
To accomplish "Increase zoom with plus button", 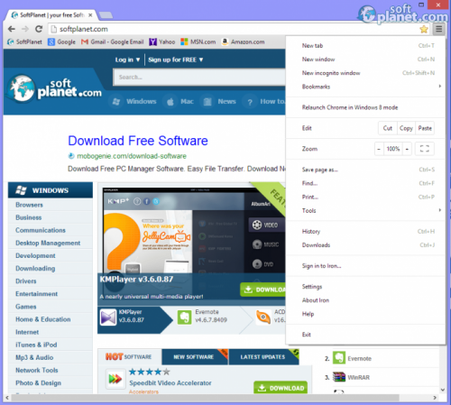I will 407,149.
